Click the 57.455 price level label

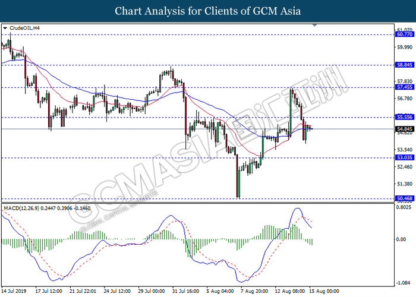coord(404,87)
